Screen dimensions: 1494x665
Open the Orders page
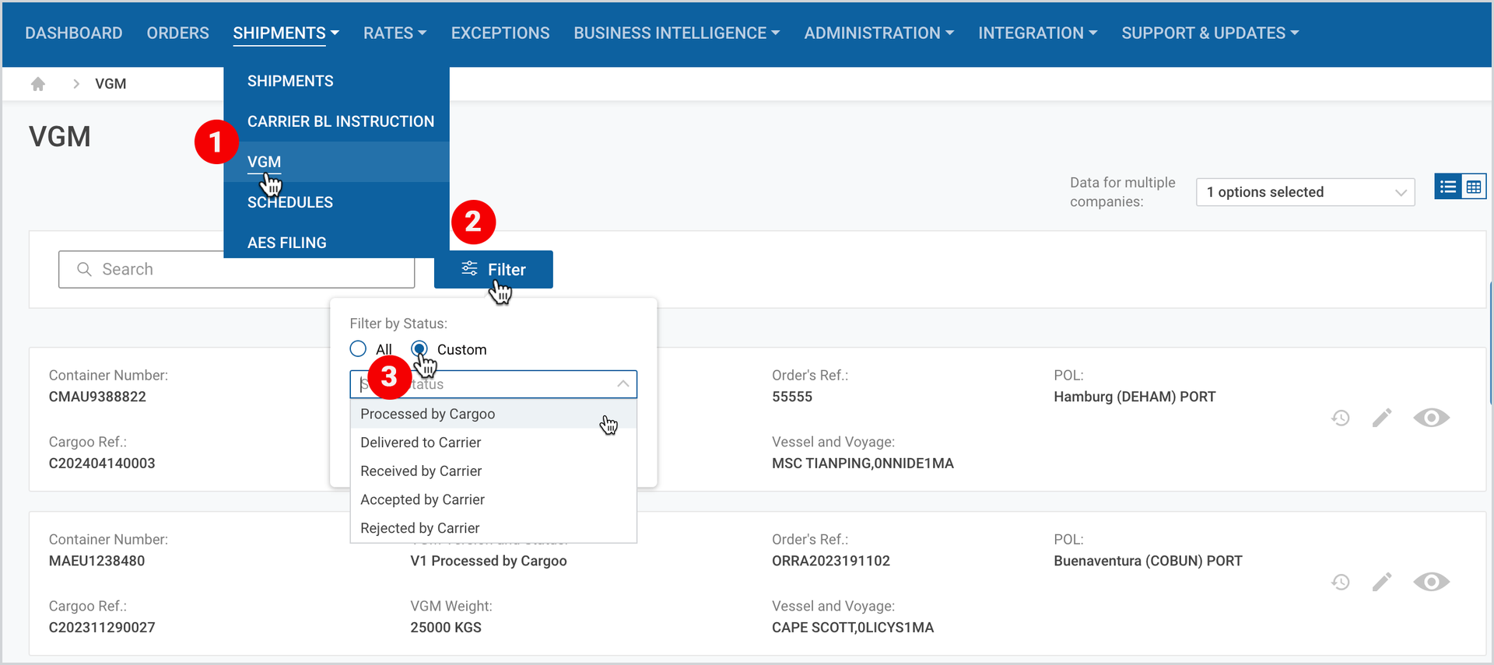point(178,33)
